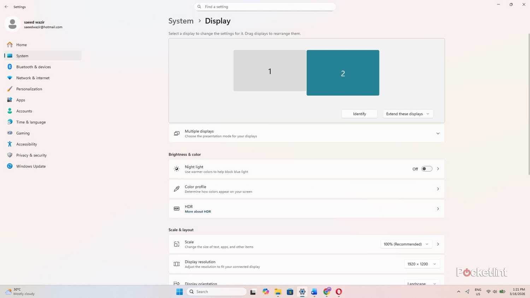This screenshot has height=298, width=530.
Task: Open Network & internet settings
Action: pos(33,78)
